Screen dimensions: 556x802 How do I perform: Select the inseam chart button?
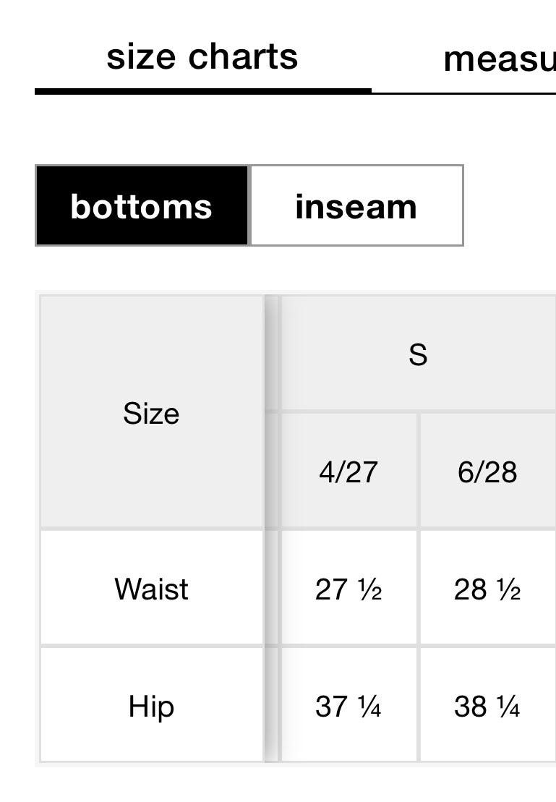356,205
